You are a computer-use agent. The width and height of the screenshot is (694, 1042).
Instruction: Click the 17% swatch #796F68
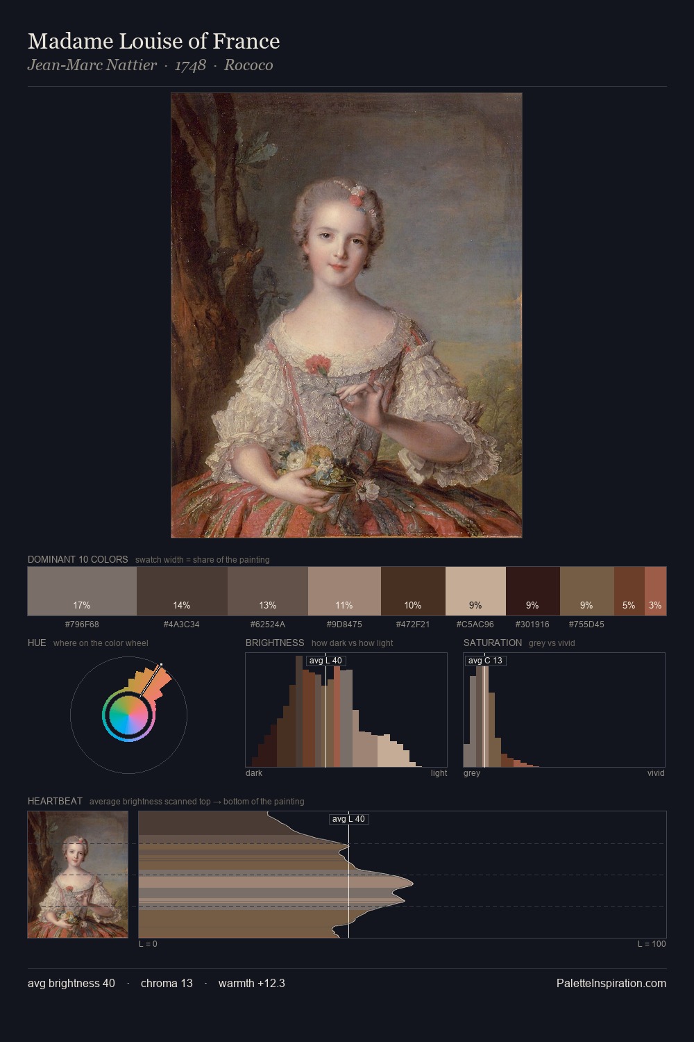(82, 591)
